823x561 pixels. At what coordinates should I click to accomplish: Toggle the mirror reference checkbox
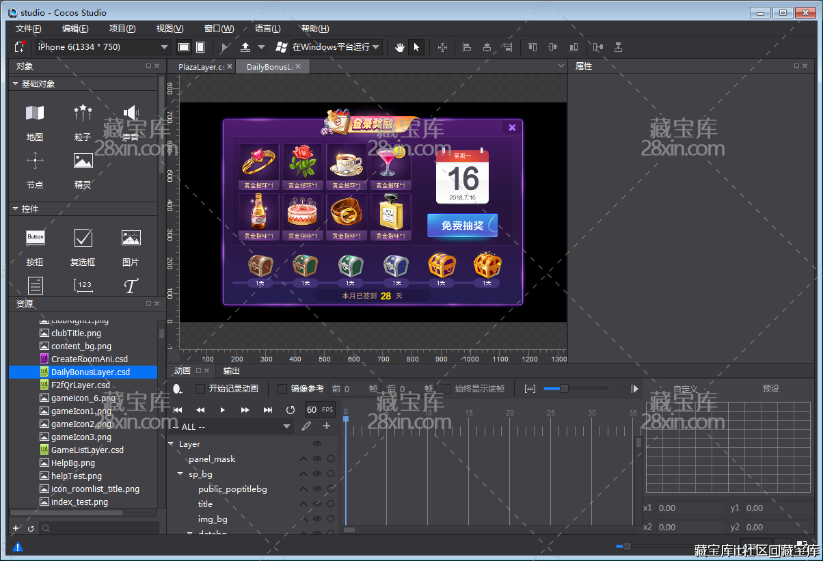coord(282,389)
